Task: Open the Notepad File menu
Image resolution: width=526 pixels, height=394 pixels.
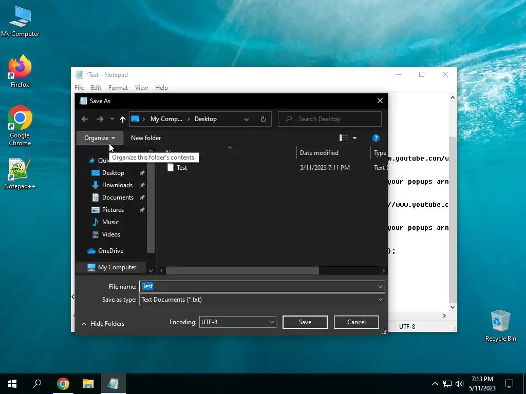Action: [79, 88]
